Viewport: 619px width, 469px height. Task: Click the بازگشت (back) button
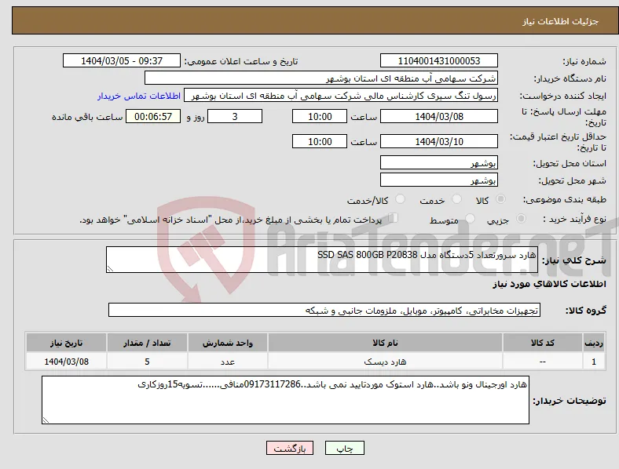pyautogui.click(x=290, y=448)
